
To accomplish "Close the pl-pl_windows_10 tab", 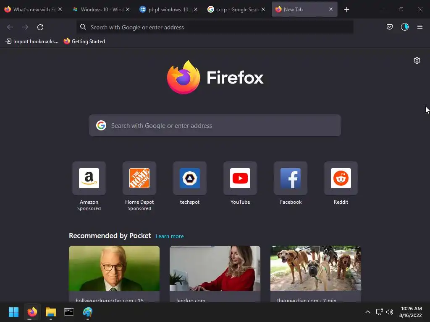I will 196,9.
